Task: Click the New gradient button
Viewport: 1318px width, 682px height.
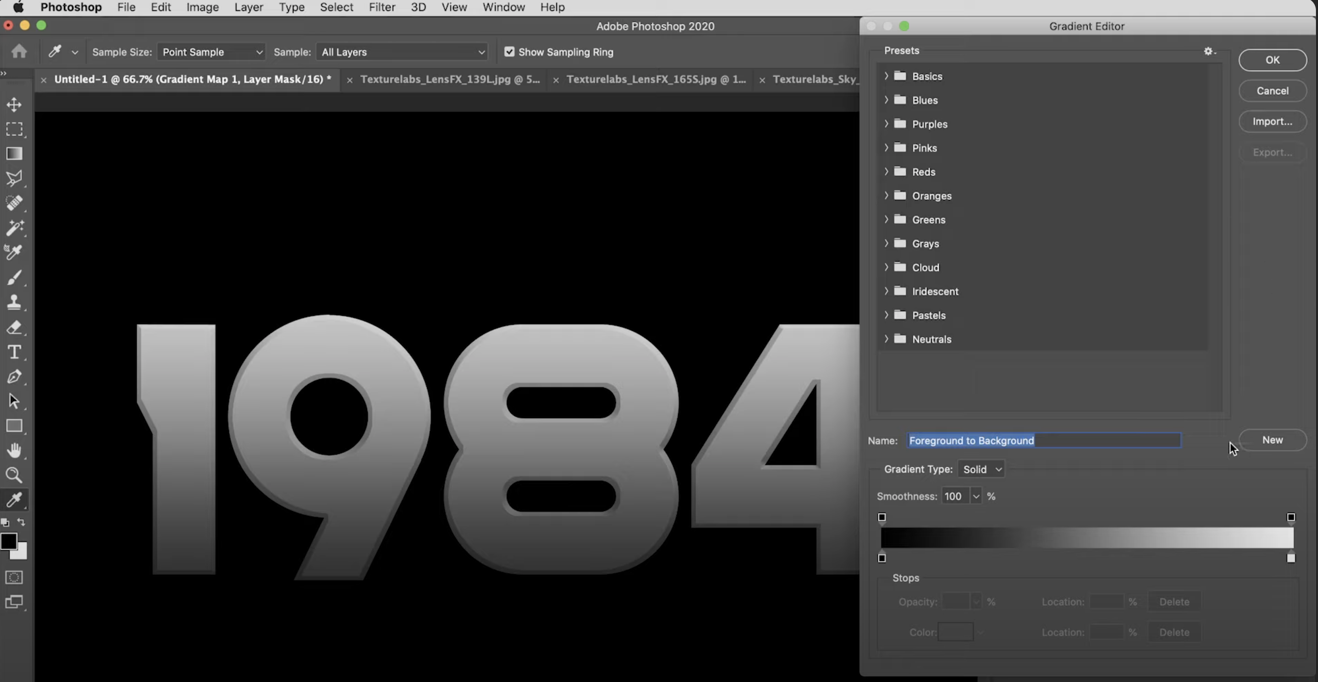Action: 1272,440
